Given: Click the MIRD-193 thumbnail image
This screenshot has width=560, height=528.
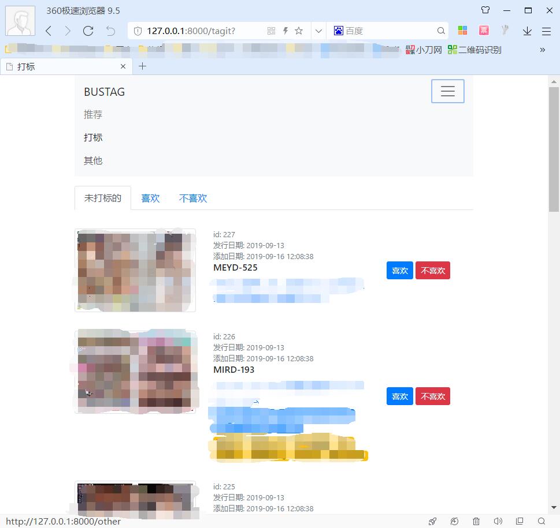Looking at the screenshot, I should [135, 371].
